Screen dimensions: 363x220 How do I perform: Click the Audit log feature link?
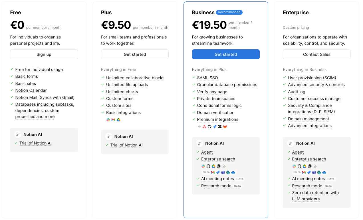coord(297,92)
